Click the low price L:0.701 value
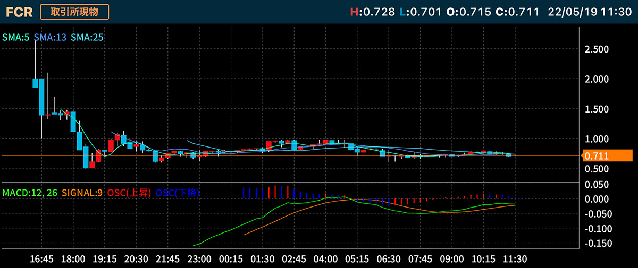The width and height of the screenshot is (638, 268). tap(420, 12)
